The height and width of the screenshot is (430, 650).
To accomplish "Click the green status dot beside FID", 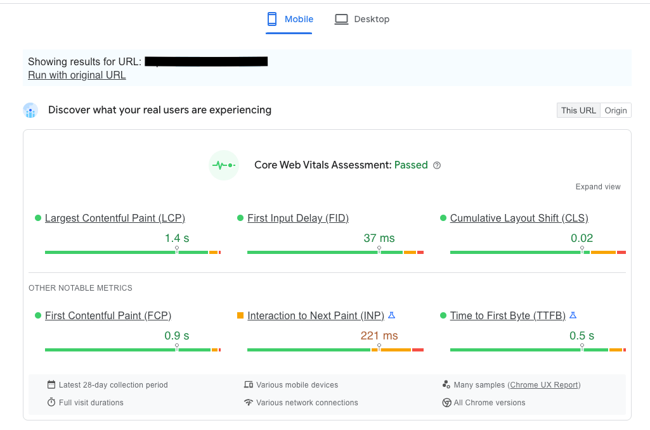I will coord(240,218).
